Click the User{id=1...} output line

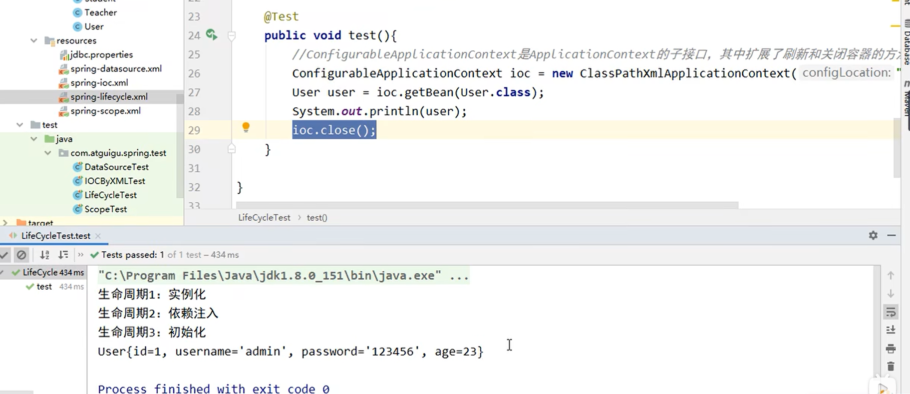(291, 352)
